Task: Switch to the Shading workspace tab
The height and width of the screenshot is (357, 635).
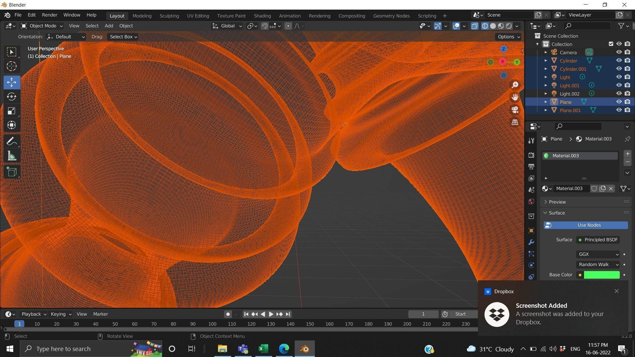Action: click(262, 16)
